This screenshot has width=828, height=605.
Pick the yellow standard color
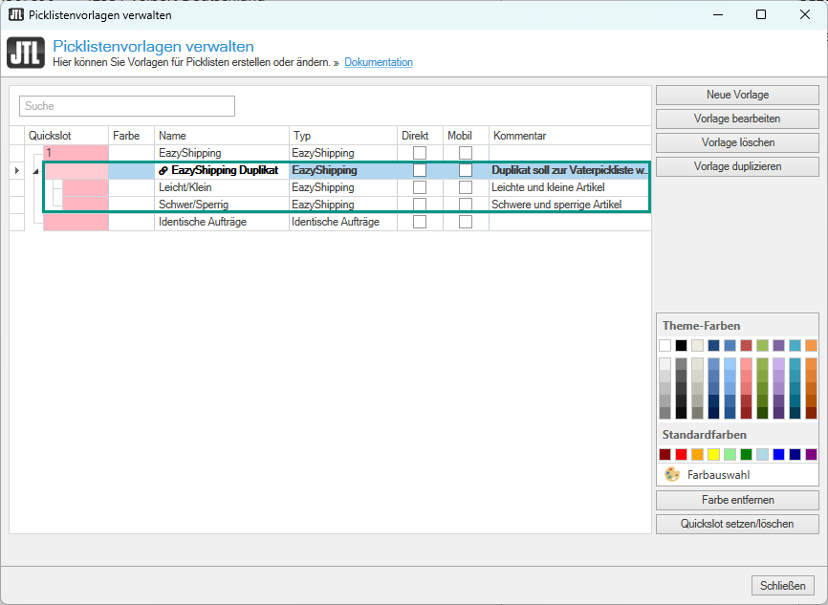pos(713,454)
